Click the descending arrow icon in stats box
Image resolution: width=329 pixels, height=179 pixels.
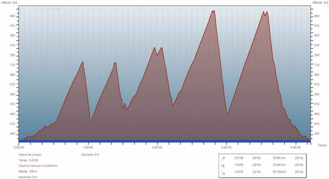pos(223,172)
